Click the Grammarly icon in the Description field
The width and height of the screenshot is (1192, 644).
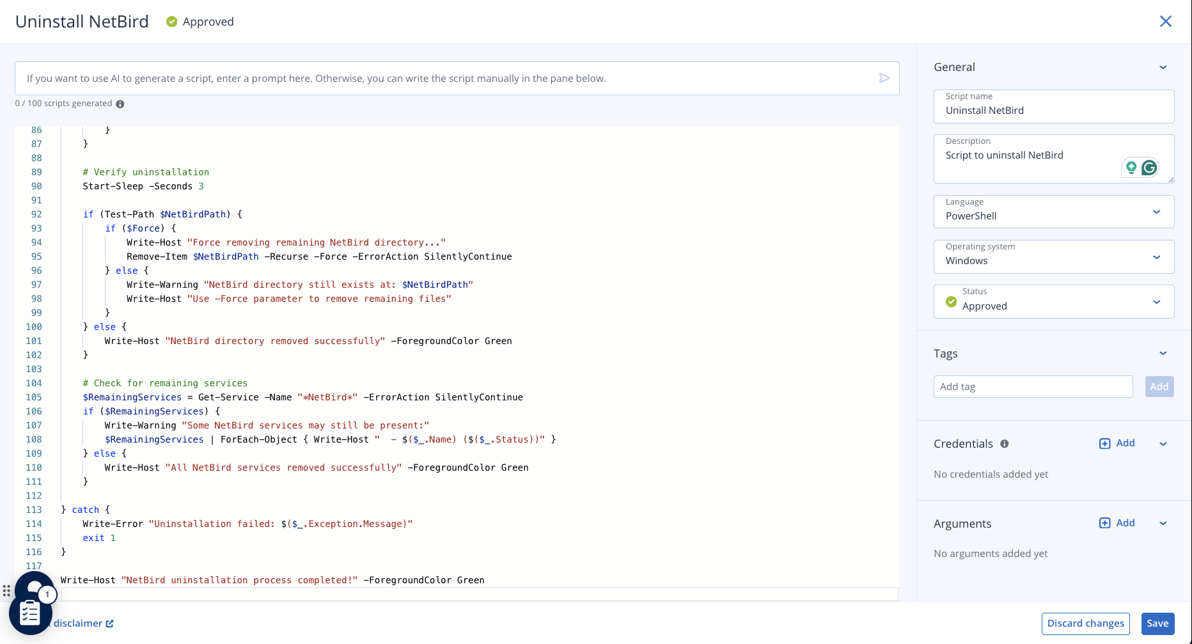tap(1149, 167)
